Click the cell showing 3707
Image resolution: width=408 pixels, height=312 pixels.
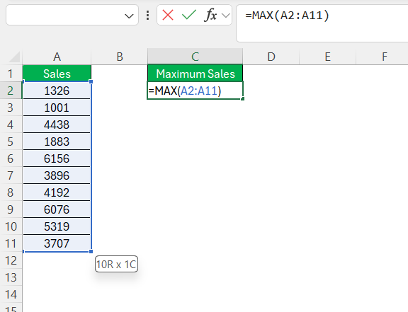coord(57,243)
